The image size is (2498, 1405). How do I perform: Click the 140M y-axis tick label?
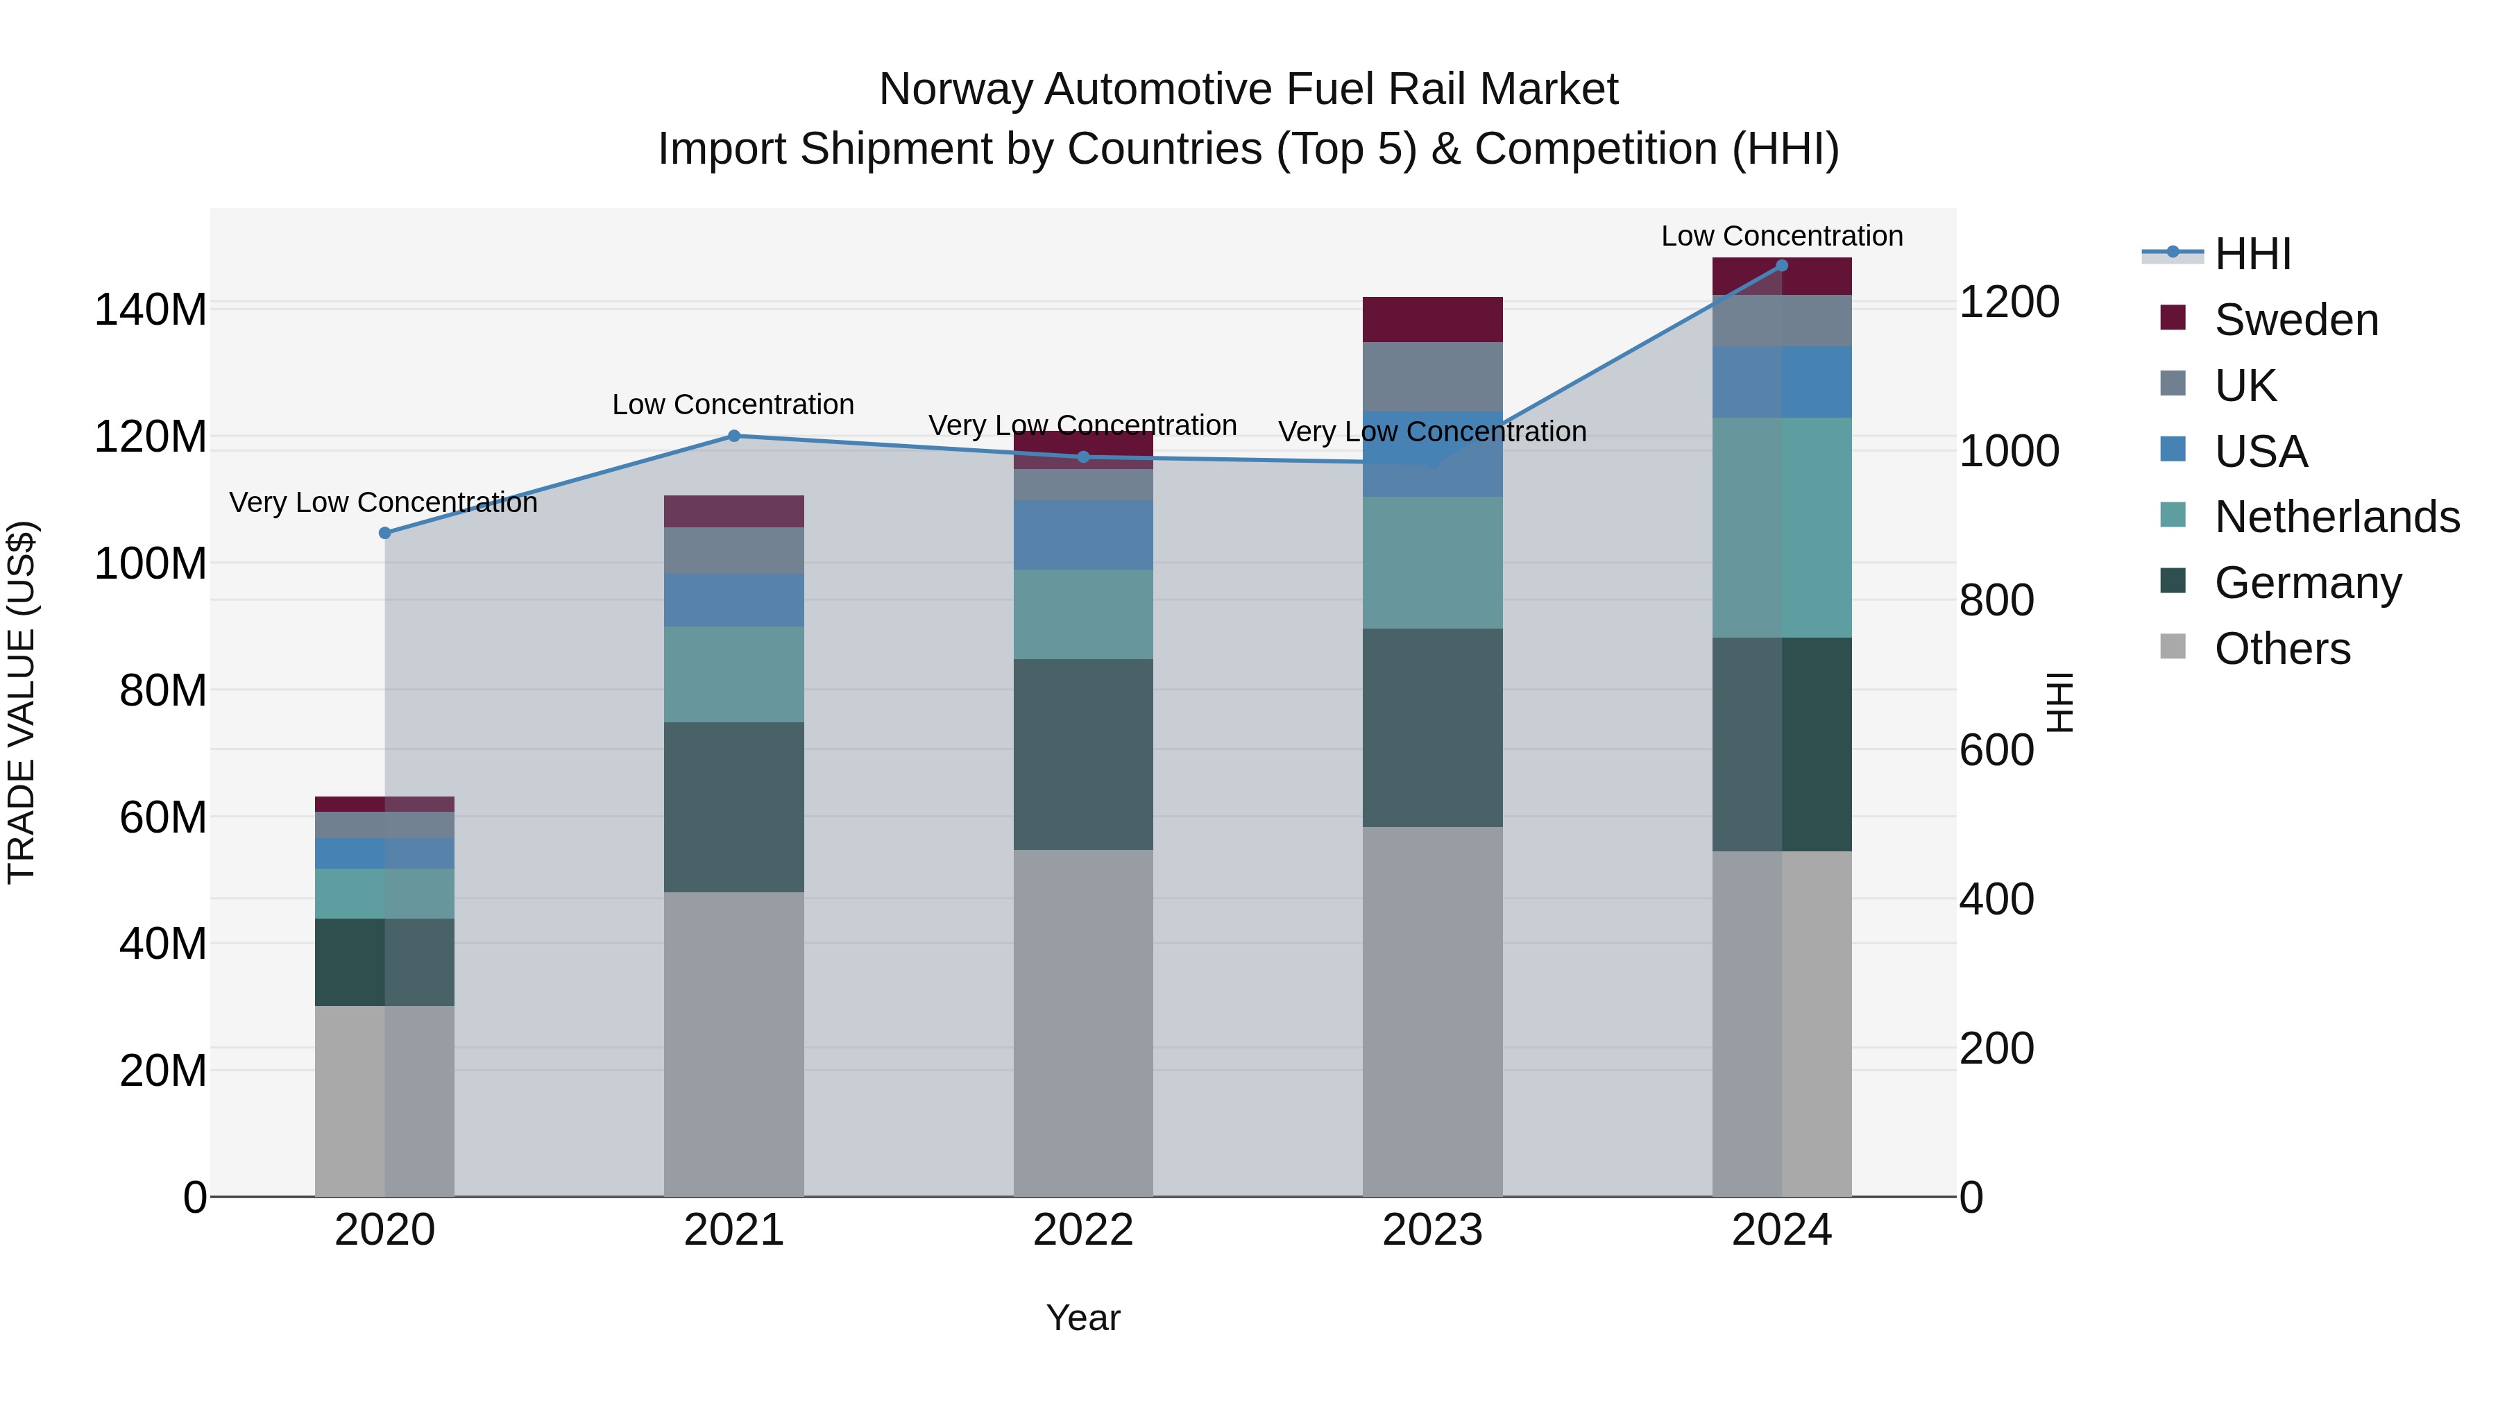point(151,310)
